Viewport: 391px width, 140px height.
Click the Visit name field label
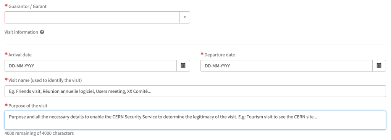[x=45, y=80]
